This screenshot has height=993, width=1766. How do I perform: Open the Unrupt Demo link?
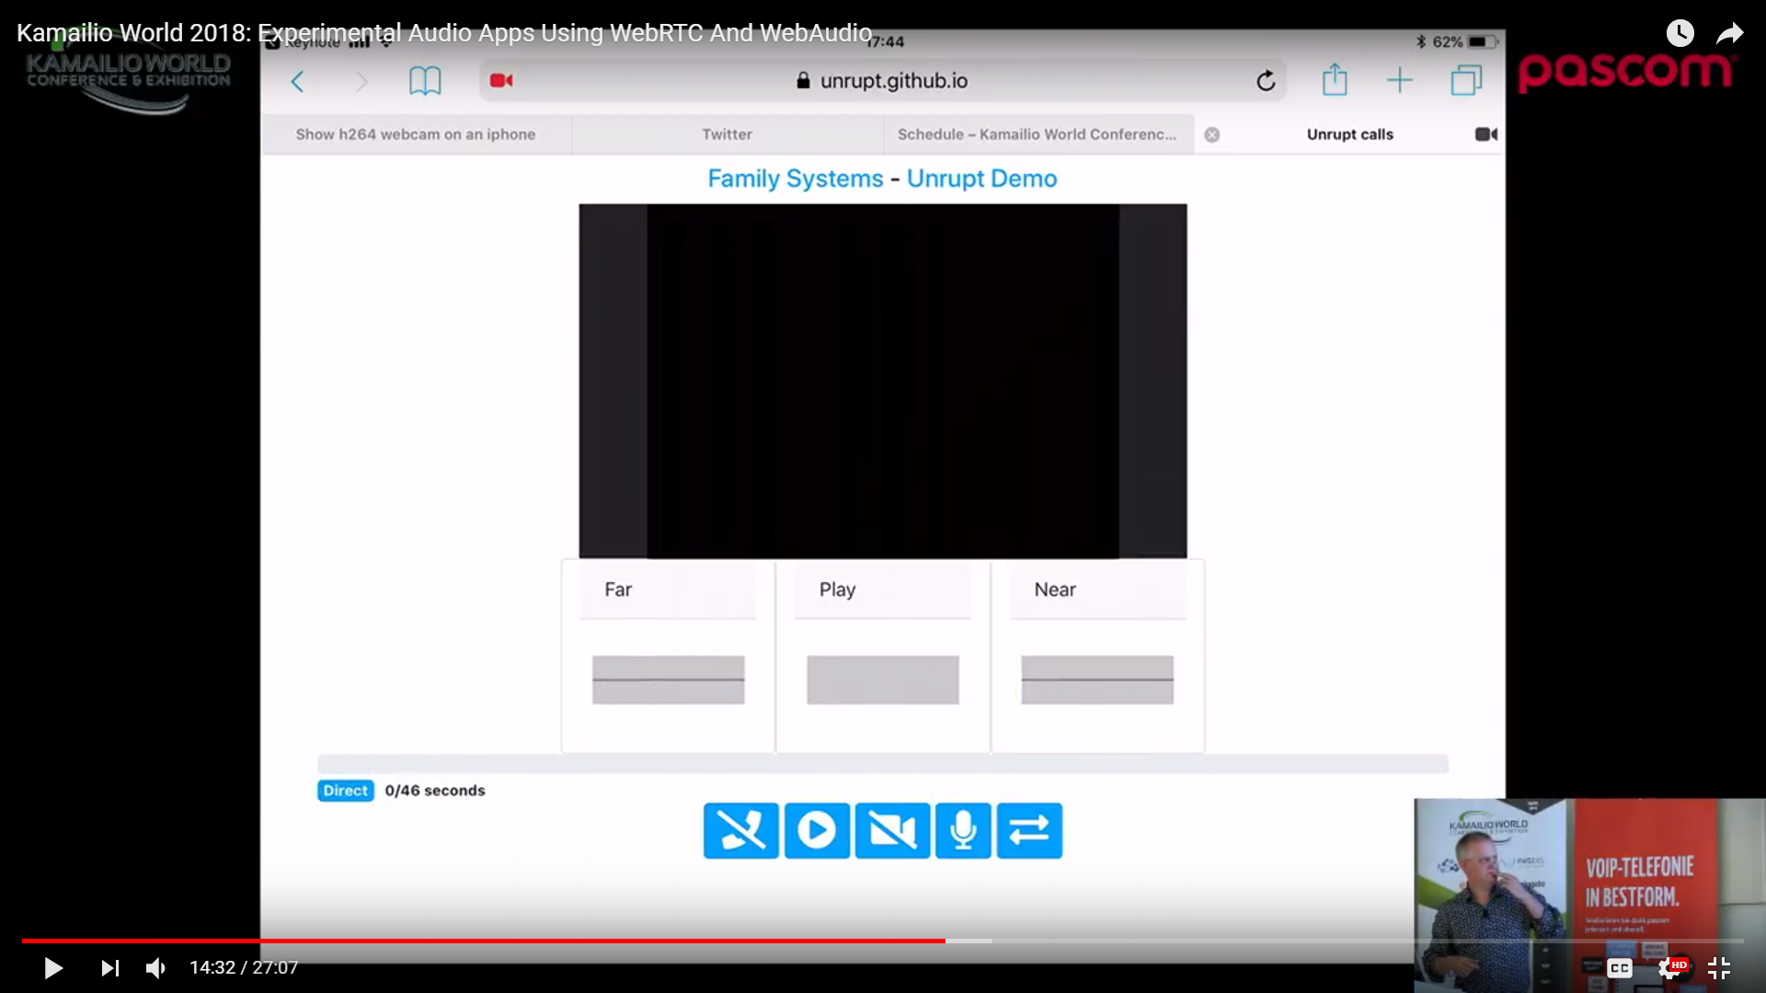pos(981,178)
